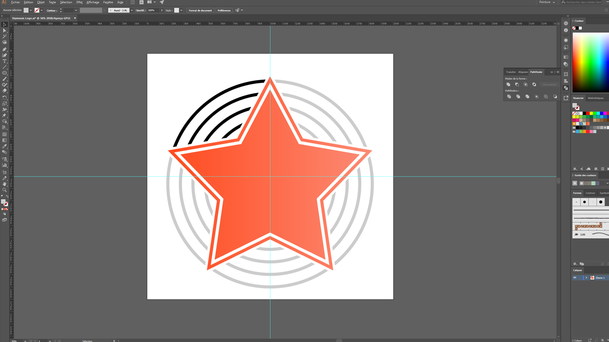Open the Edition menu
The width and height of the screenshot is (609, 342).
coord(29,2)
